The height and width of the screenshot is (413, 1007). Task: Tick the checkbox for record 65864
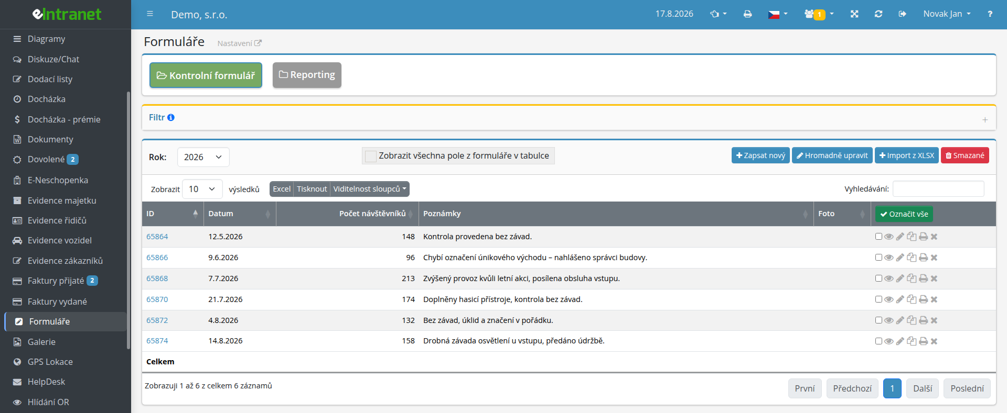(x=879, y=237)
